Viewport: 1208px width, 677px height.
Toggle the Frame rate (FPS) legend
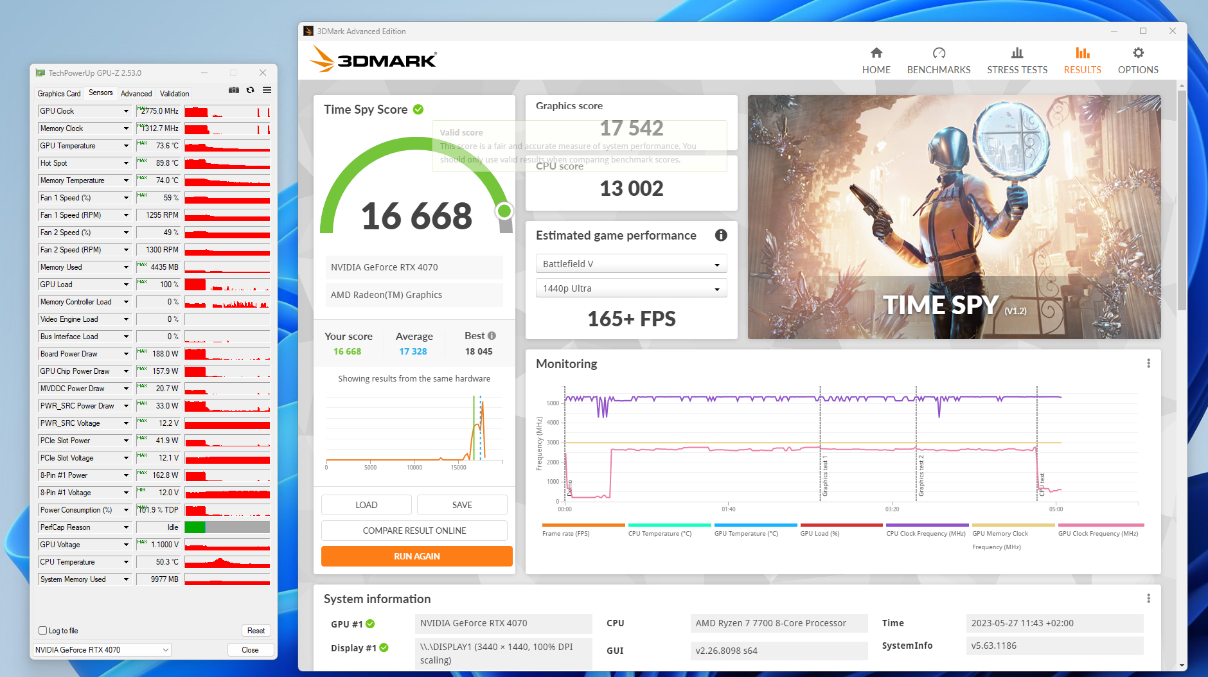tap(583, 531)
